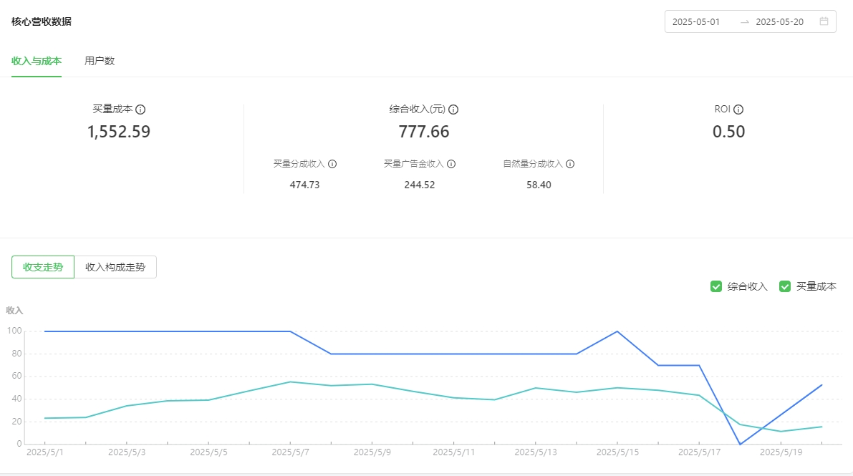Viewport: 853px width, 476px height.
Task: Click the 1,552.59 cost value
Action: click(x=119, y=132)
